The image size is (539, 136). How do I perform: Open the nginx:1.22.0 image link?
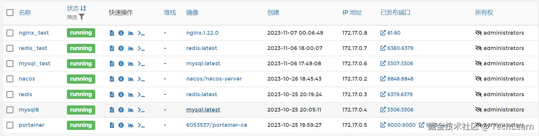202,33
